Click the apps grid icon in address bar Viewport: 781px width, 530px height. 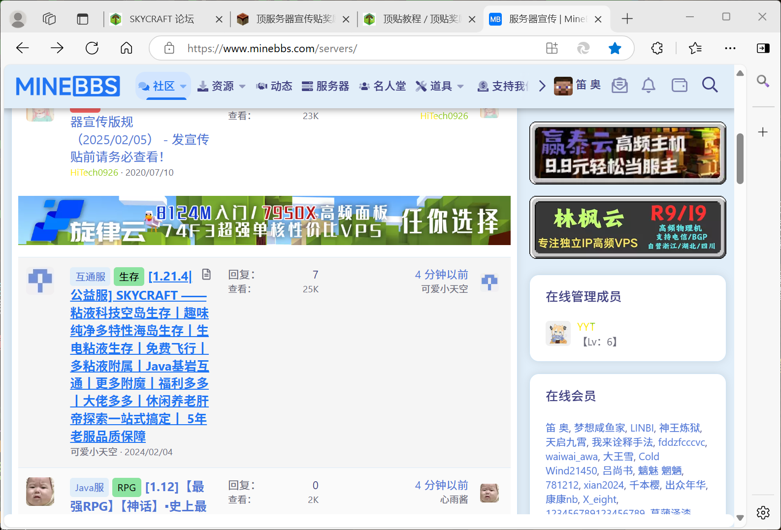[x=552, y=48]
